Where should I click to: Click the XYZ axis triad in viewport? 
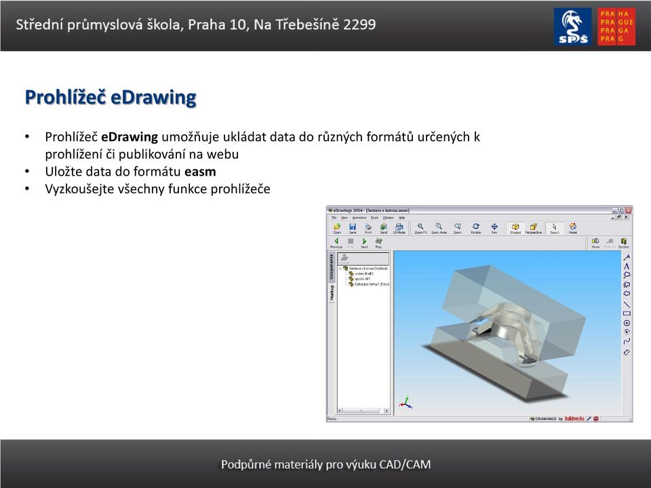406,403
